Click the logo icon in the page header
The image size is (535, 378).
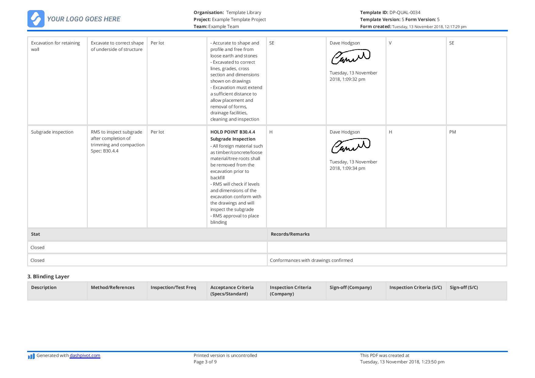click(36, 19)
